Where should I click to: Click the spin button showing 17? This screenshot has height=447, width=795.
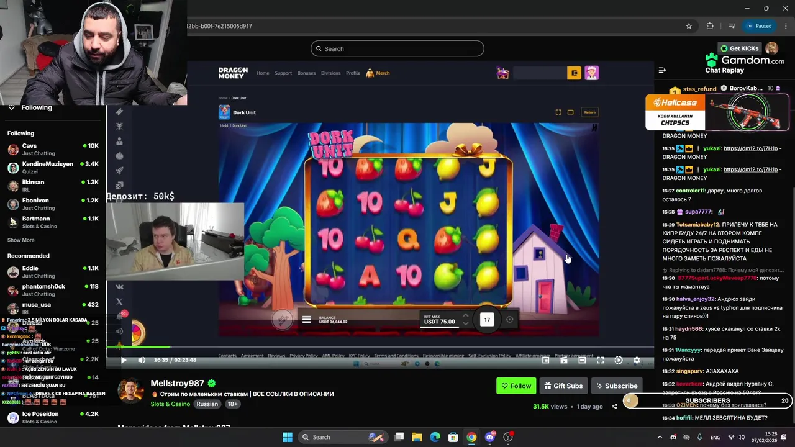click(487, 320)
